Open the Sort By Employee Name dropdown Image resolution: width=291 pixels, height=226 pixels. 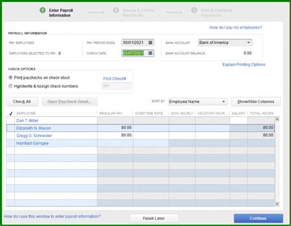(223, 101)
